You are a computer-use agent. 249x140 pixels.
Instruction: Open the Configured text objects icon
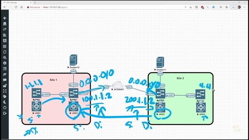pos(5,40)
